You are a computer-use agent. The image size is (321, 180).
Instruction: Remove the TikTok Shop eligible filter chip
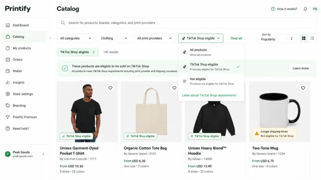pyautogui.click(x=93, y=52)
